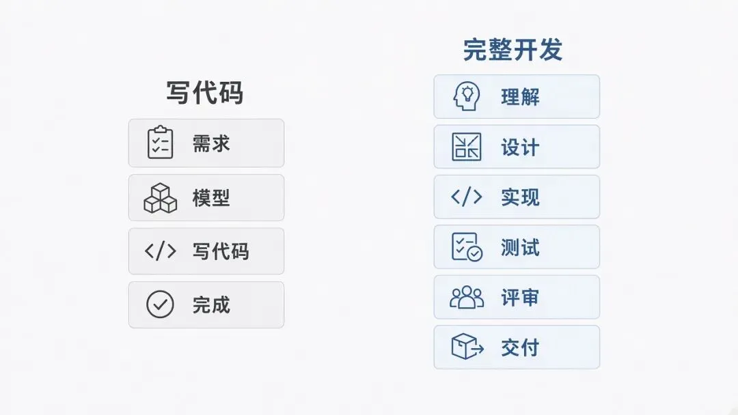Image resolution: width=738 pixels, height=415 pixels.
Task: Open the 设计 step card
Action: (517, 147)
